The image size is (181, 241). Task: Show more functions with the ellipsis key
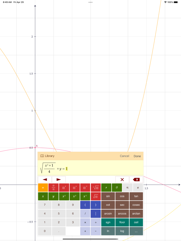pos(136,231)
